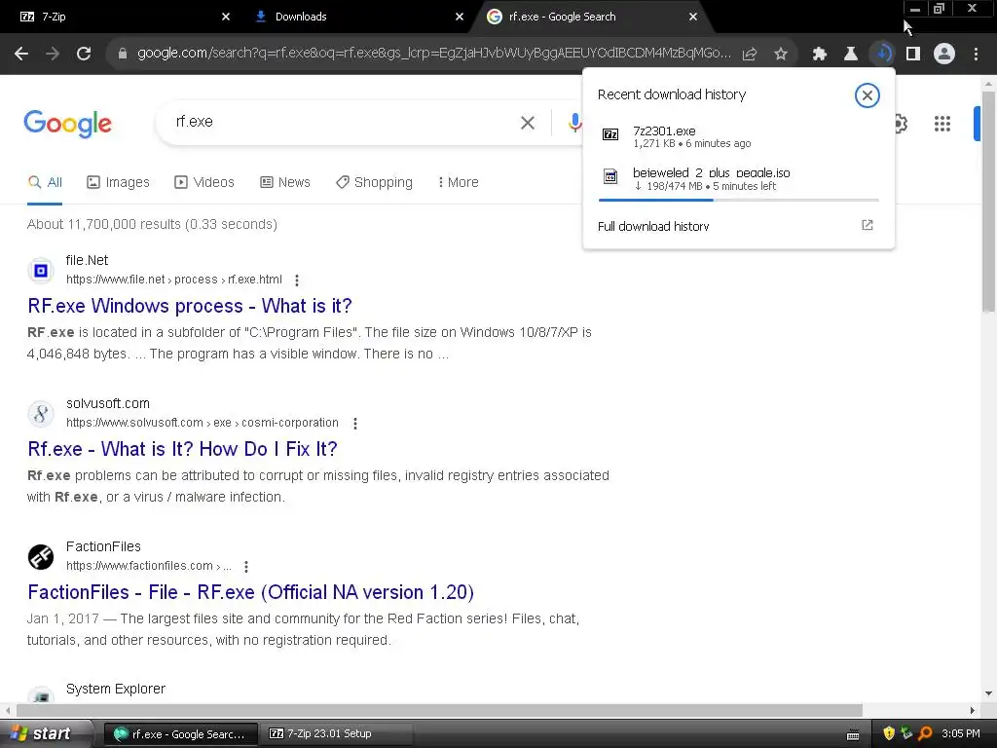Viewport: 997px width, 748px height.
Task: Click the keyboard tray icon
Action: click(x=853, y=735)
